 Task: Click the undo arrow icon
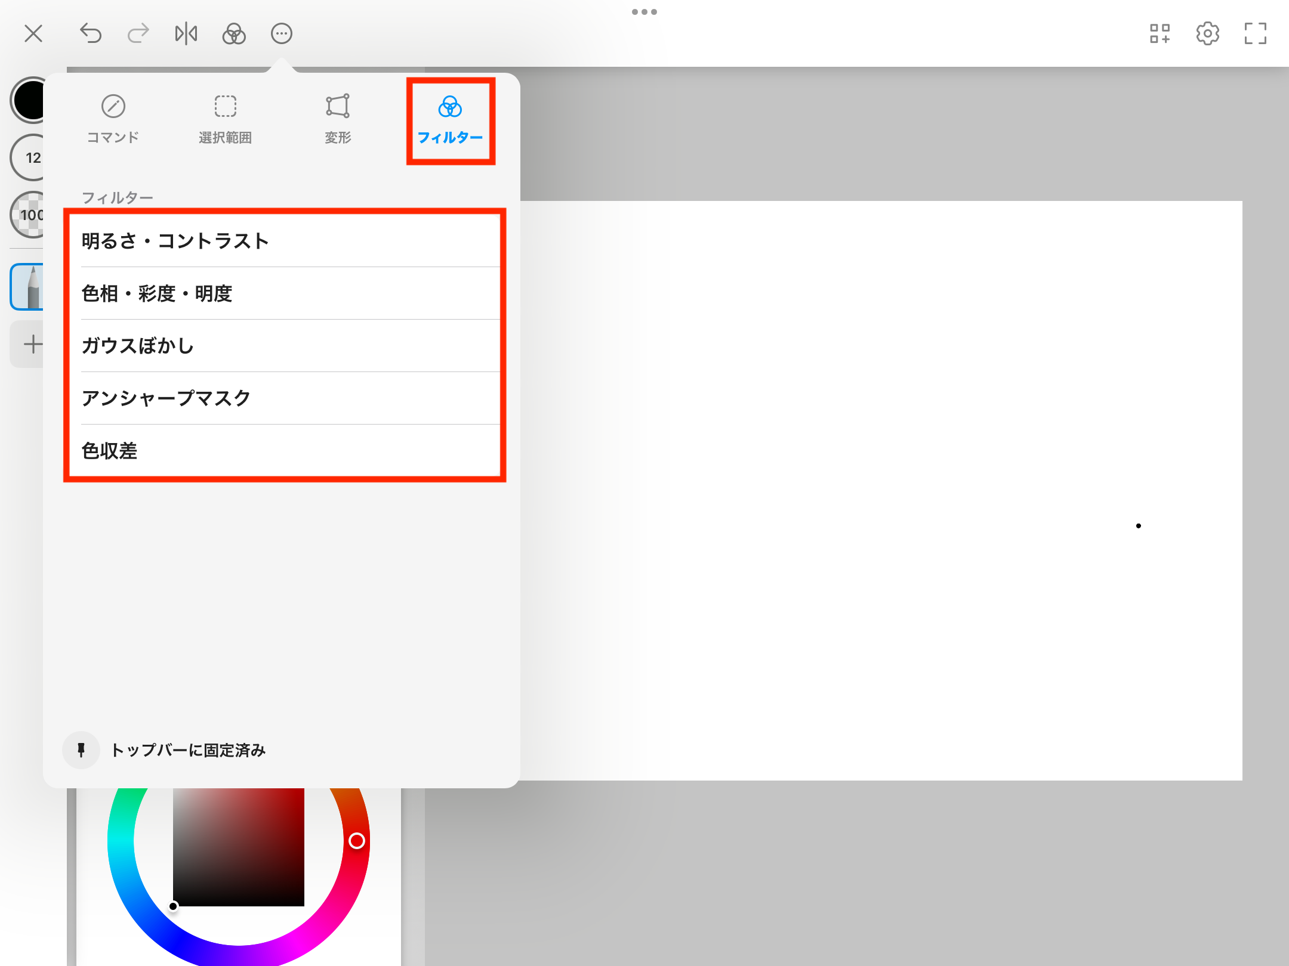(x=91, y=33)
